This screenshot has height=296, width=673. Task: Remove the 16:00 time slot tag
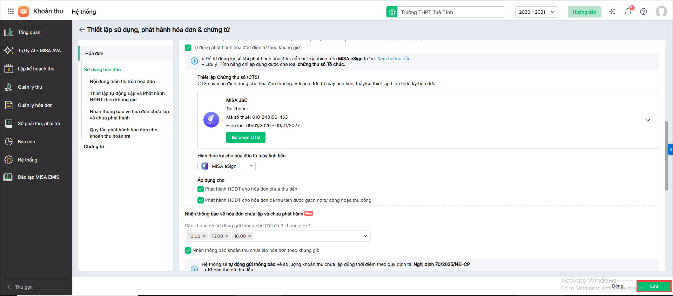pos(250,236)
